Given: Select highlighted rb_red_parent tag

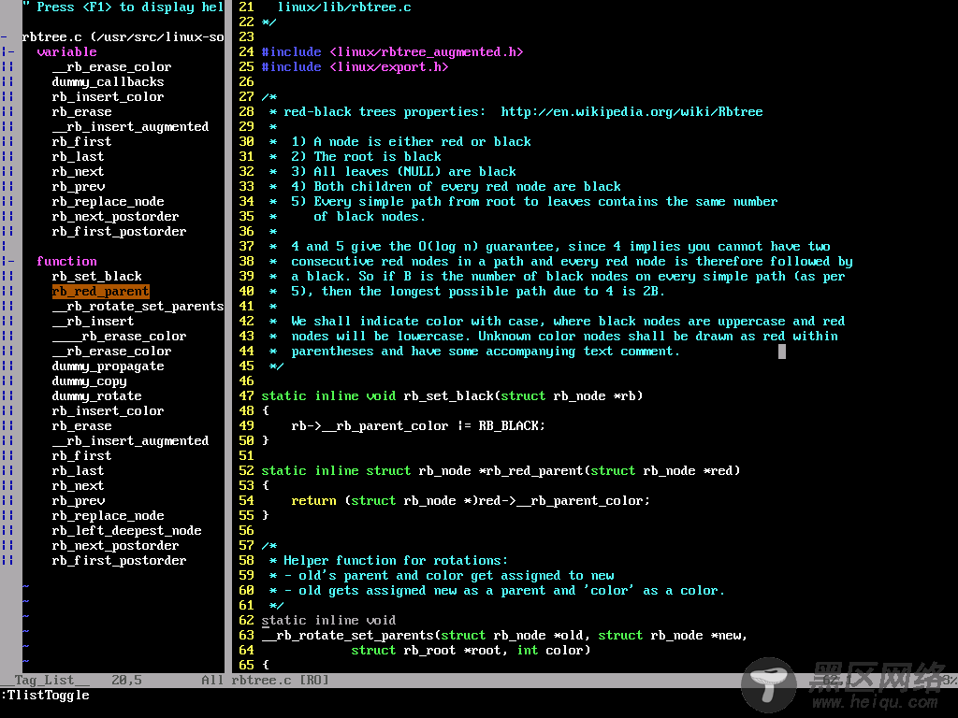Looking at the screenshot, I should (101, 292).
